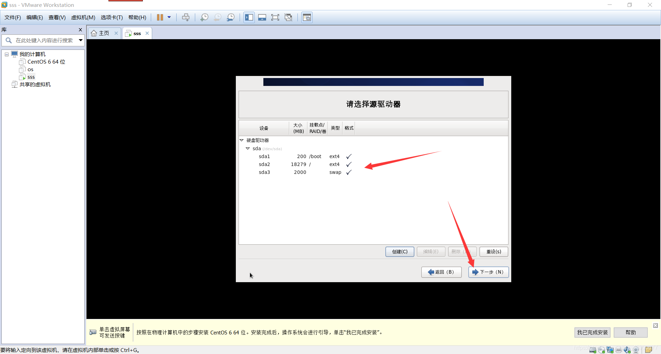Screen dimensions: 661x354
Task: Open the 选项卡(T) menu
Action: [112, 18]
